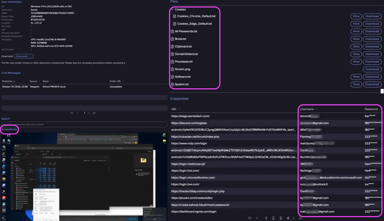Click last page icon under Chat Messages

pyautogui.click(x=94, y=113)
